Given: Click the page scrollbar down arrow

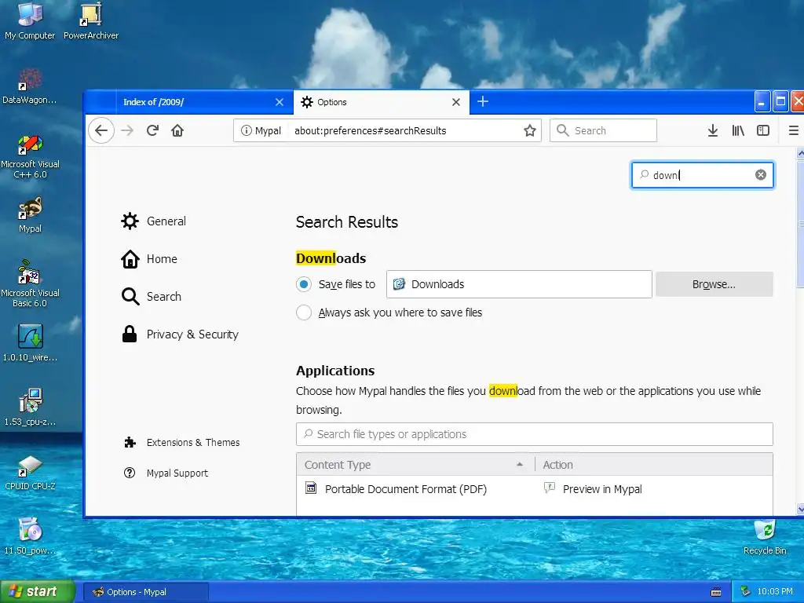Looking at the screenshot, I should [800, 509].
